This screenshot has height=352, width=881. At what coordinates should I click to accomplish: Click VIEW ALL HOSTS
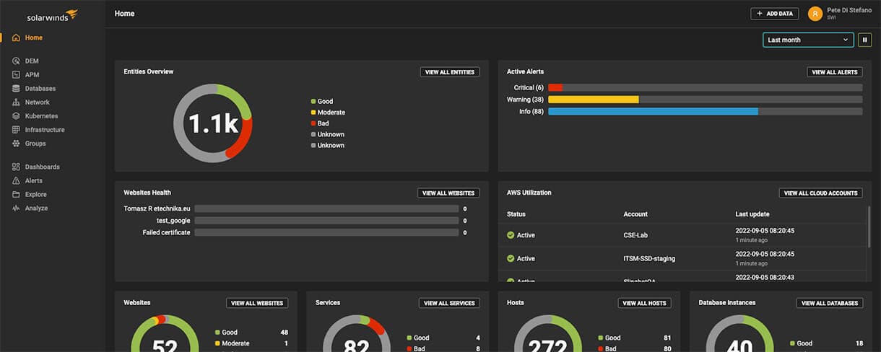644,303
